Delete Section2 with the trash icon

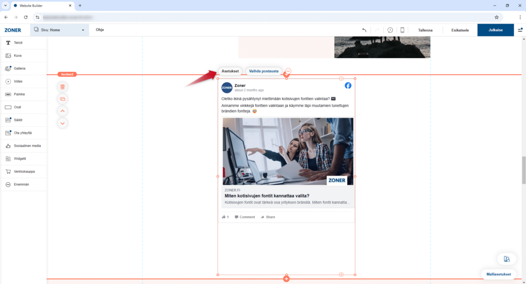point(63,87)
